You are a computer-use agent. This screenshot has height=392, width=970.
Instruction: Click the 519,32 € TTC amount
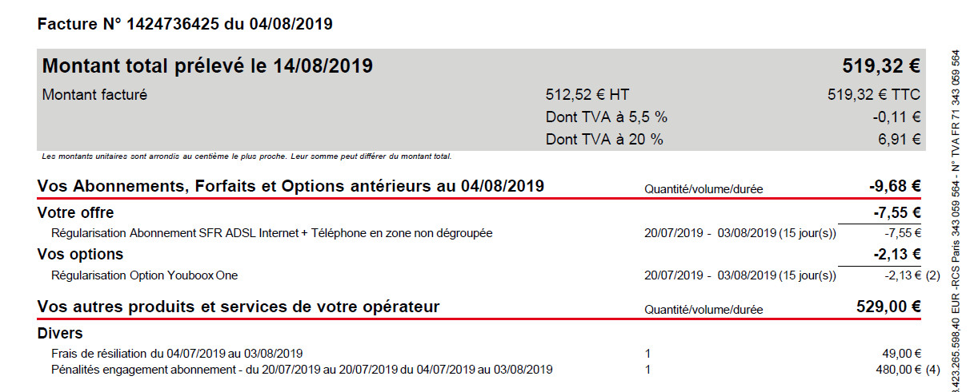pos(873,95)
